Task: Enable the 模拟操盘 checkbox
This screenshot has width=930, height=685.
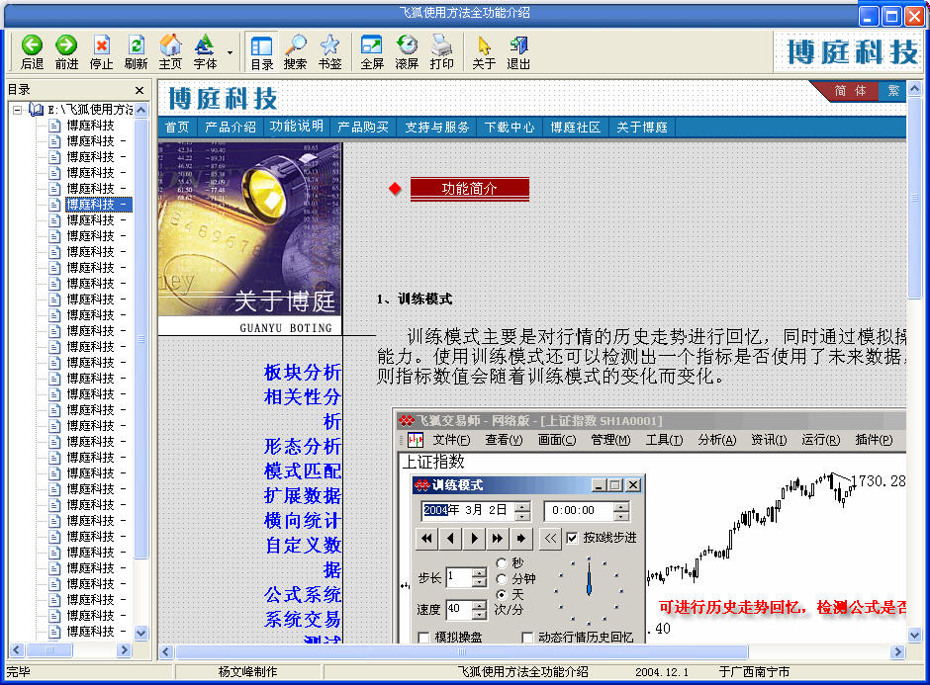Action: pyautogui.click(x=423, y=637)
